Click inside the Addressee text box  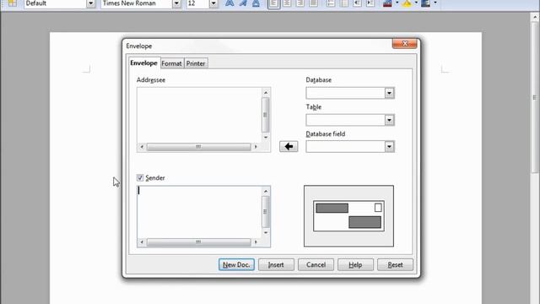[x=199, y=115]
